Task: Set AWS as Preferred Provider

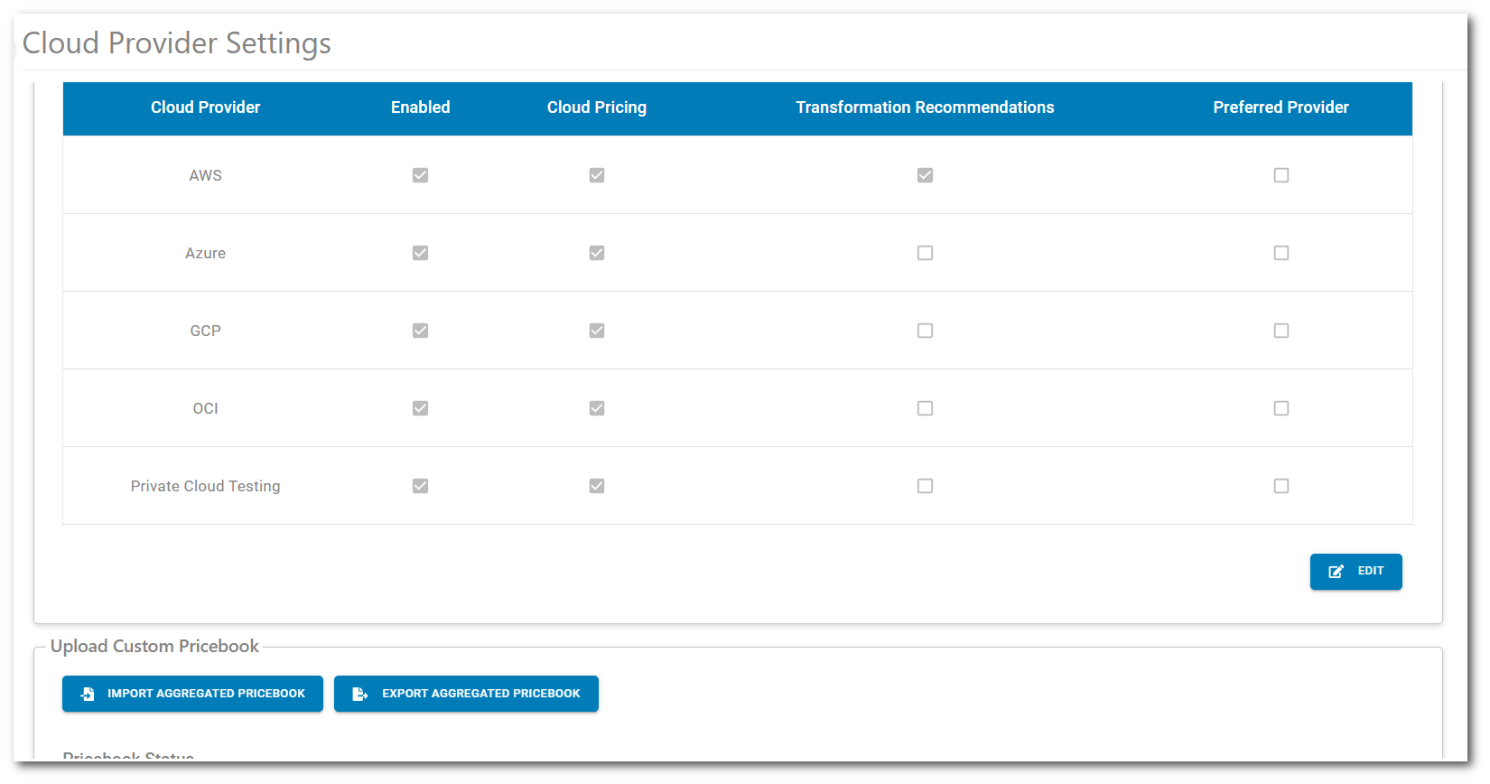Action: click(x=1280, y=175)
